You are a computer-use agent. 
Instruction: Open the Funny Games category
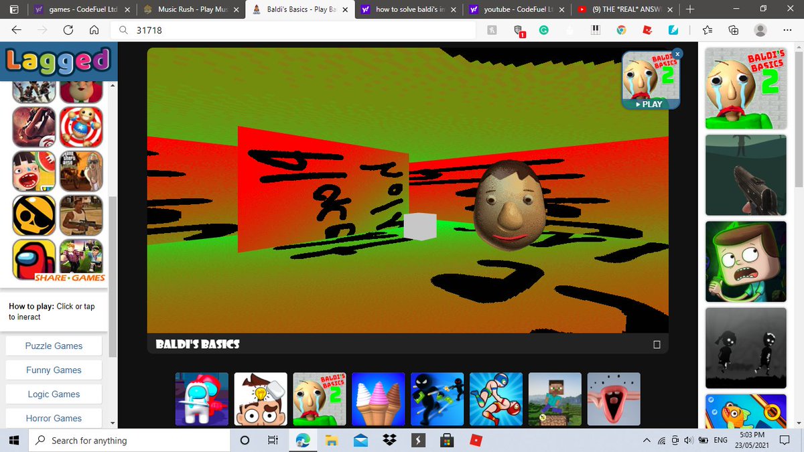click(54, 370)
